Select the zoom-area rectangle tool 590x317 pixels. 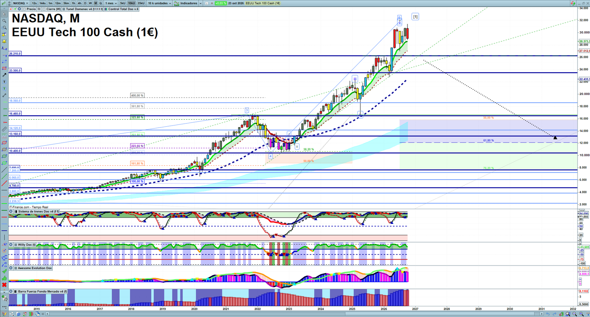click(x=4, y=28)
